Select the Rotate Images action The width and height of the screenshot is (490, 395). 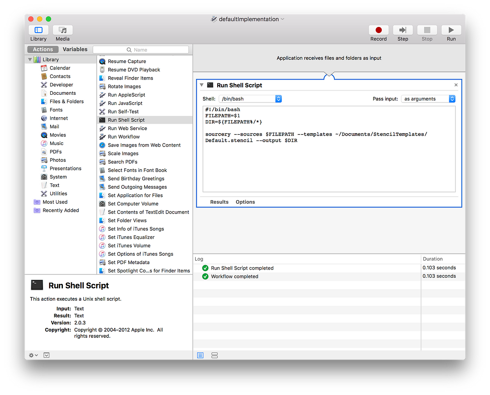point(124,87)
